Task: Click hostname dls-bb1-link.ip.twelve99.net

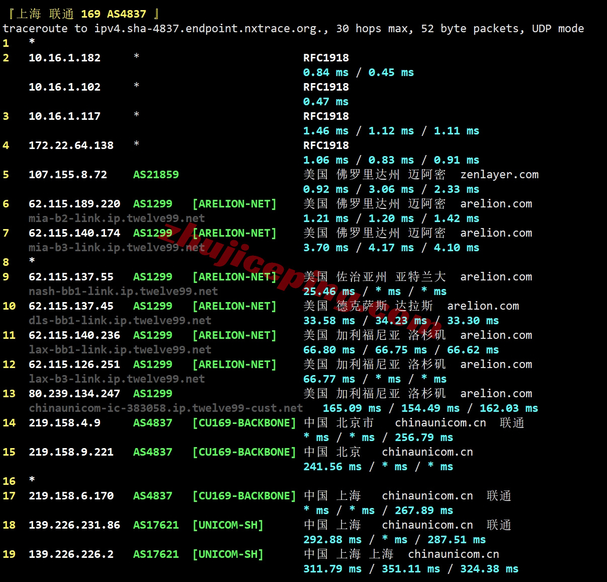Action: point(120,321)
